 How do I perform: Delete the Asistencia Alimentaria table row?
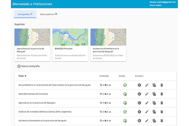point(162,121)
